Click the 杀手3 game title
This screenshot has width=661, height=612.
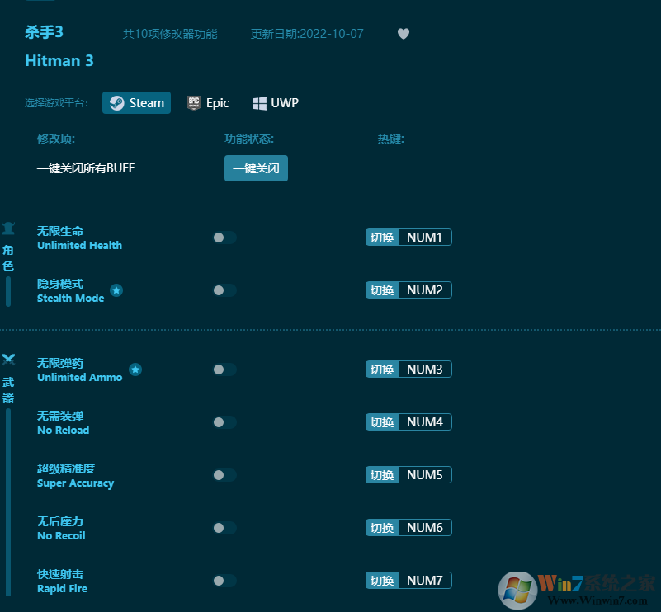44,32
